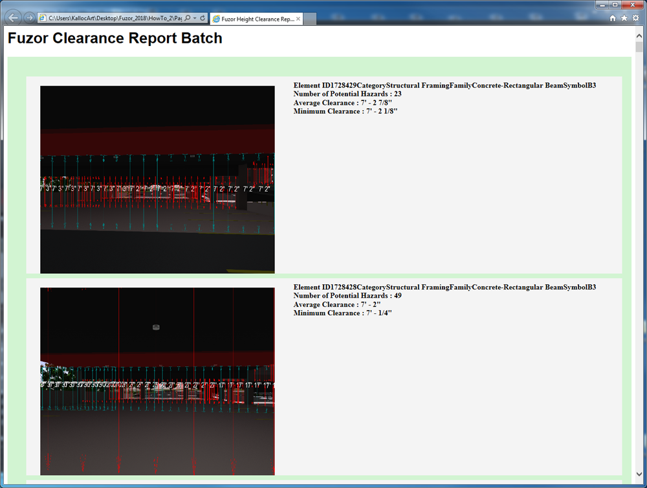This screenshot has width=647, height=488.
Task: Open the address bar dropdown arrow
Action: pos(195,18)
